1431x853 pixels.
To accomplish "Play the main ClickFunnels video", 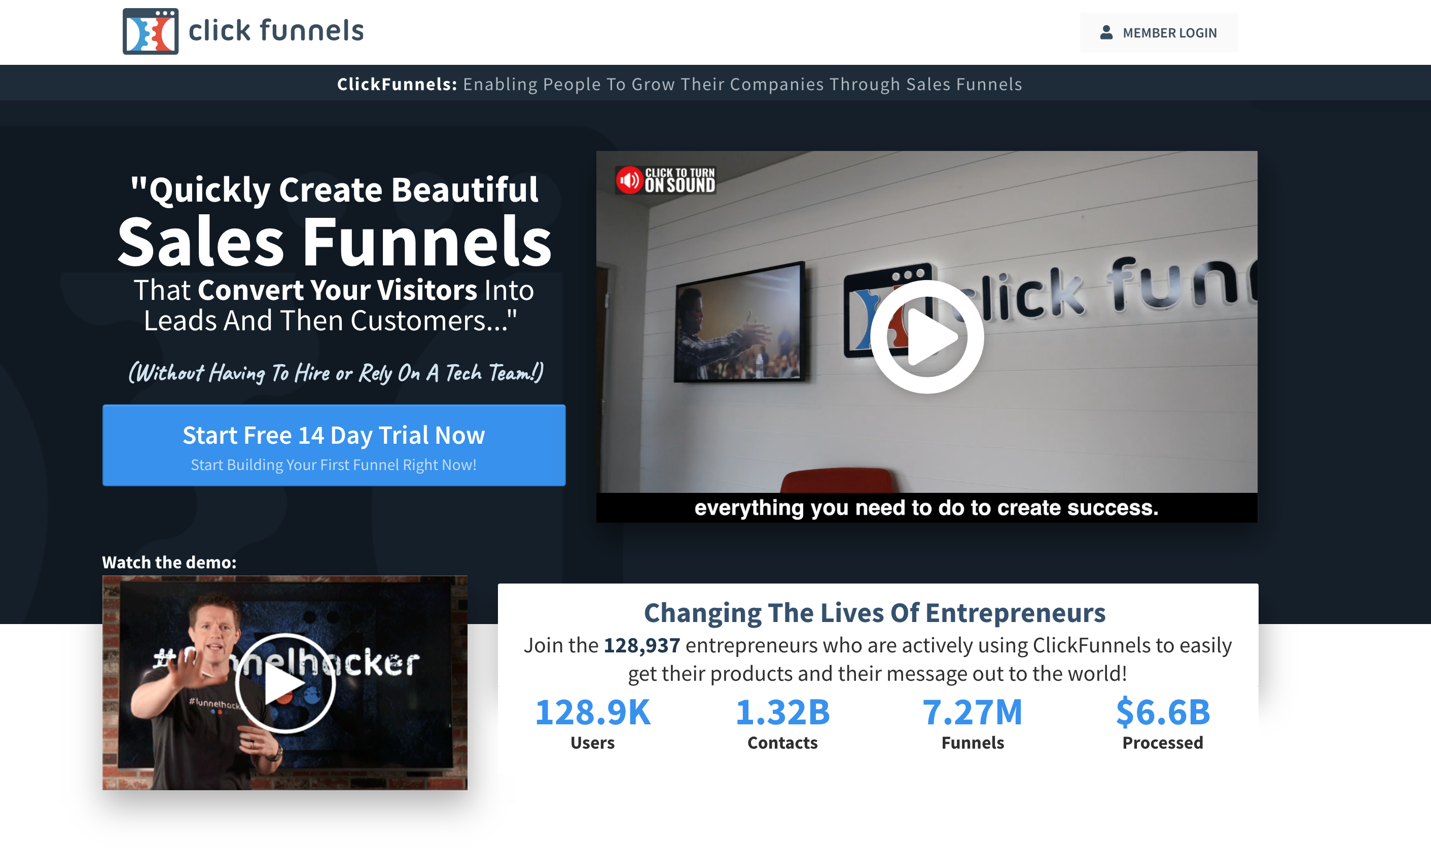I will click(x=926, y=337).
